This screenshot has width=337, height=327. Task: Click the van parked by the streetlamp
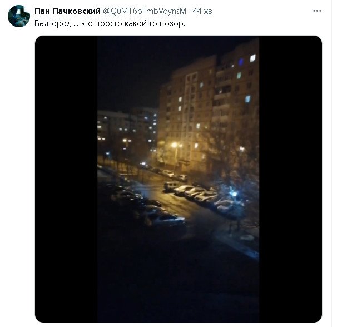(x=171, y=186)
